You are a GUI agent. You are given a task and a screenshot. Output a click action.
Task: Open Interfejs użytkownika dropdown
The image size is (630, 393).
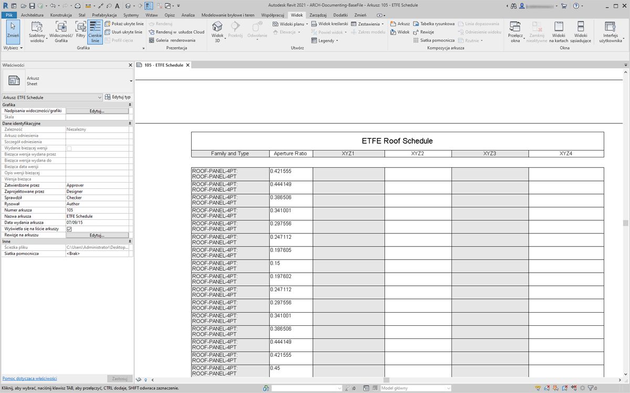click(x=611, y=32)
